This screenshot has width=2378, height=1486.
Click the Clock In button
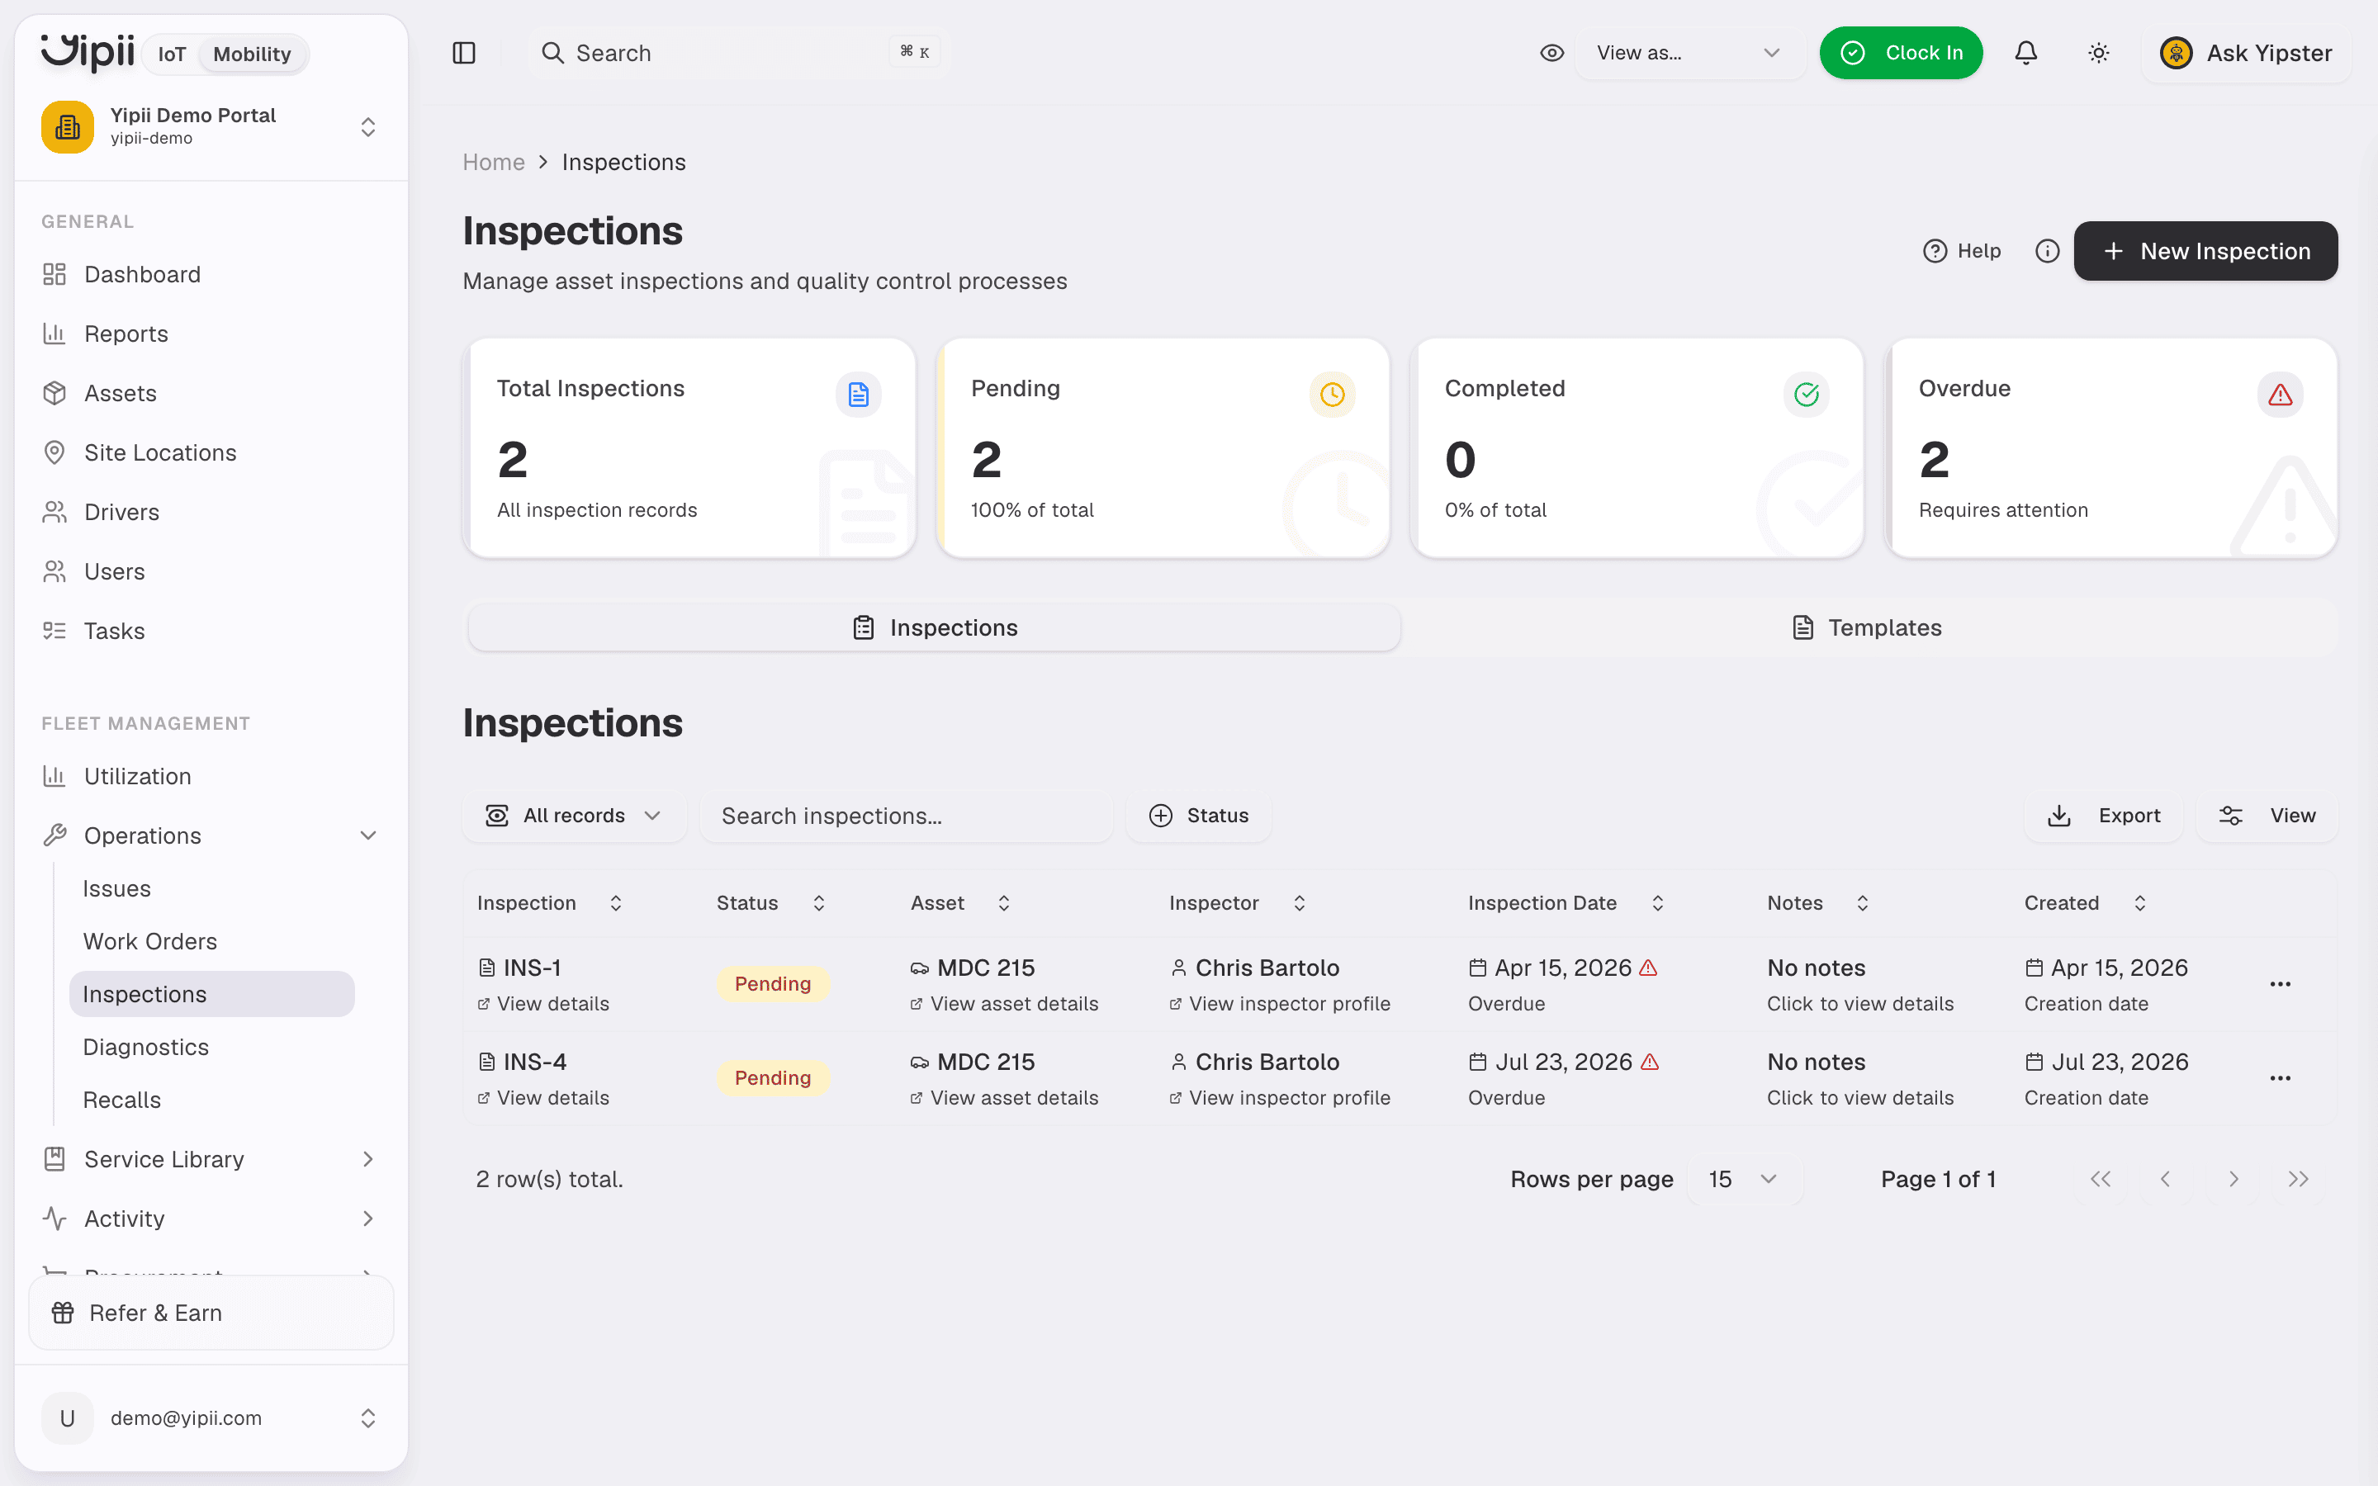click(1901, 53)
